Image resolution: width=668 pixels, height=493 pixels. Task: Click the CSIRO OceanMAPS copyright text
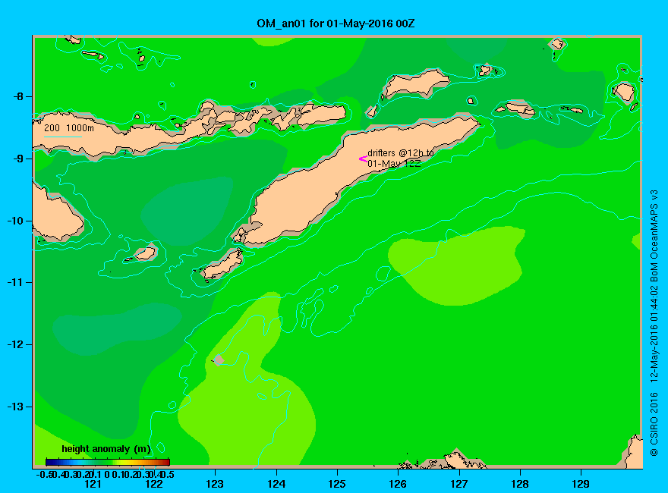click(x=654, y=323)
